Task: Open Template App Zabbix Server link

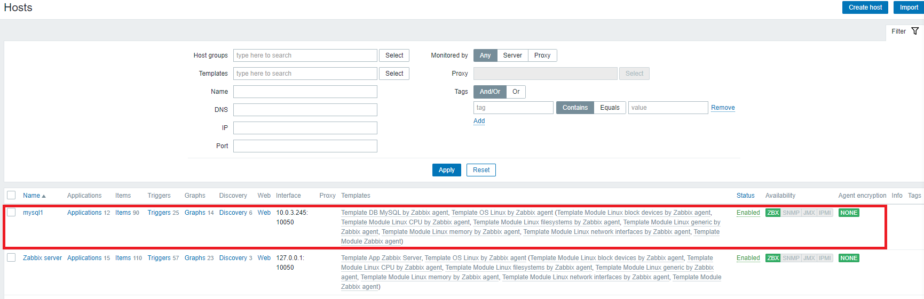Action: coord(381,258)
